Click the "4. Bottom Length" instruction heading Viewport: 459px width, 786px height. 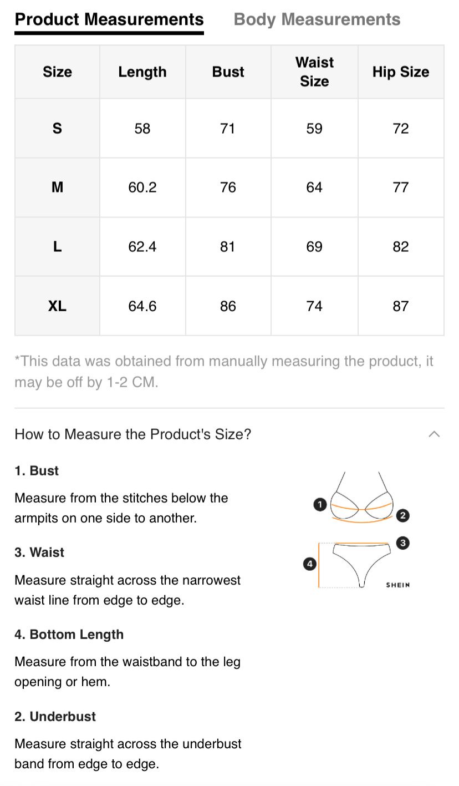69,635
